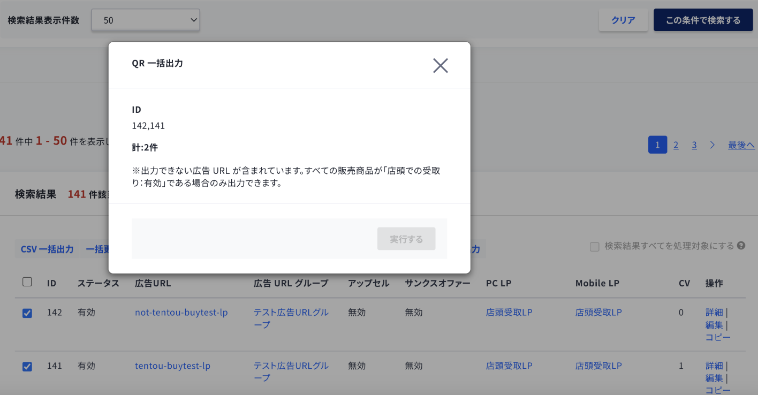Open テスト広告URLグループ link in row 141

click(291, 372)
